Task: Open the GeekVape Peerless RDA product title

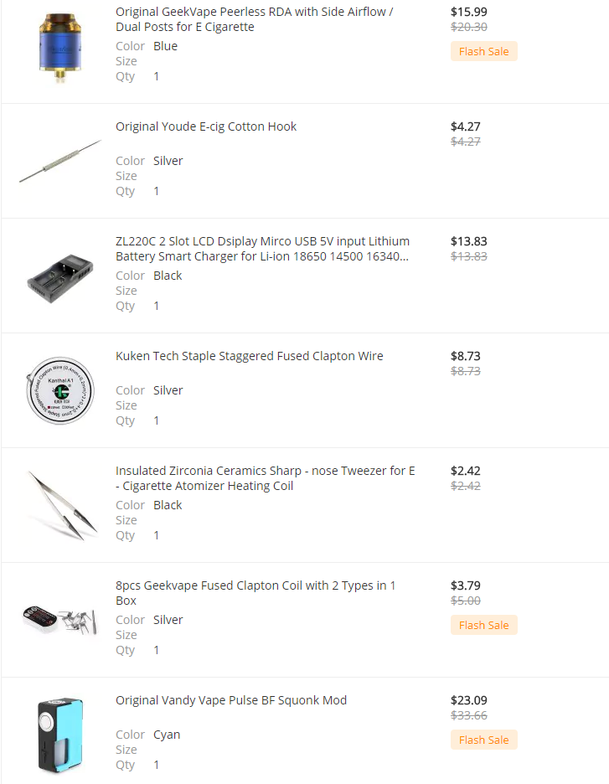Action: [x=255, y=19]
